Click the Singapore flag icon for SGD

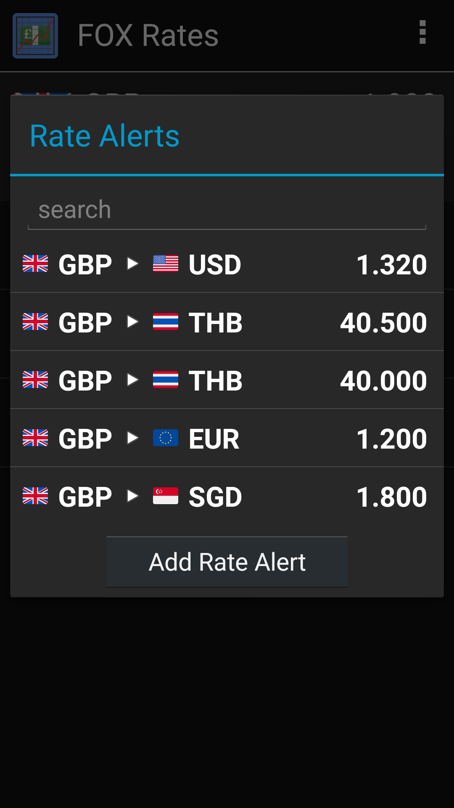point(166,496)
